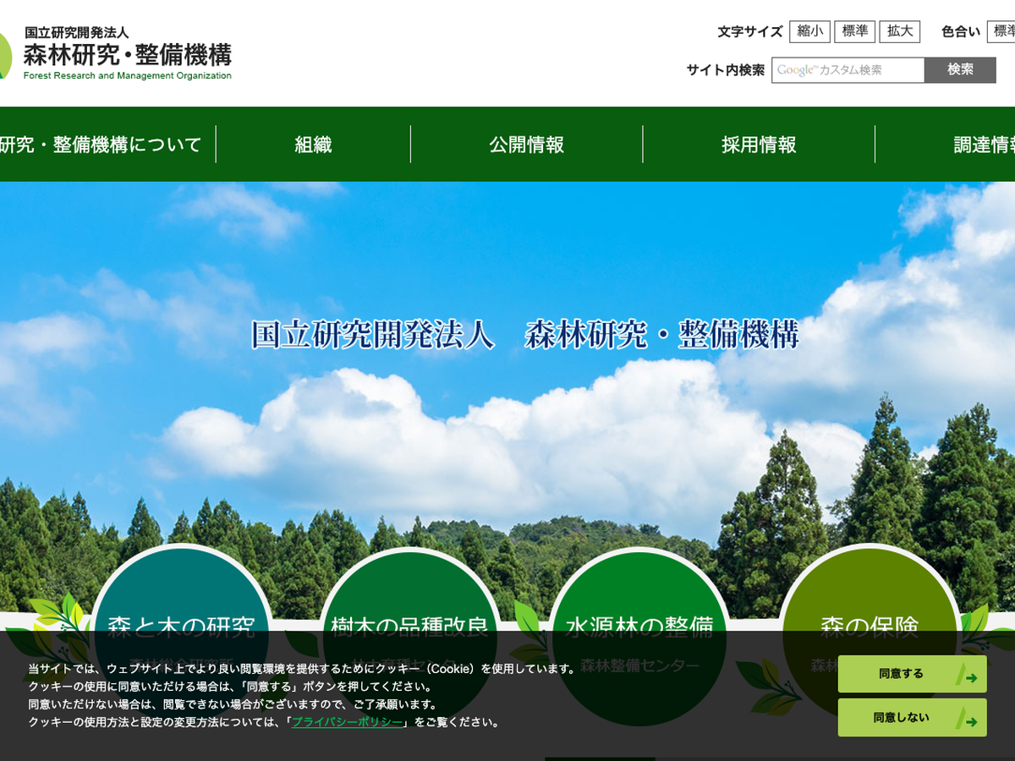This screenshot has height=761, width=1015.
Task: Set text size to 縮小
Action: coord(809,32)
